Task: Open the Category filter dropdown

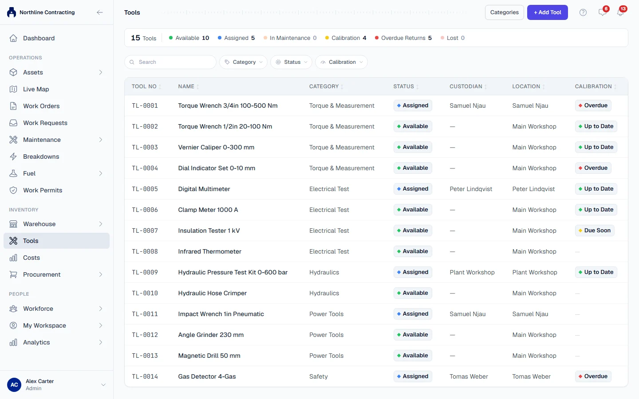Action: (243, 62)
